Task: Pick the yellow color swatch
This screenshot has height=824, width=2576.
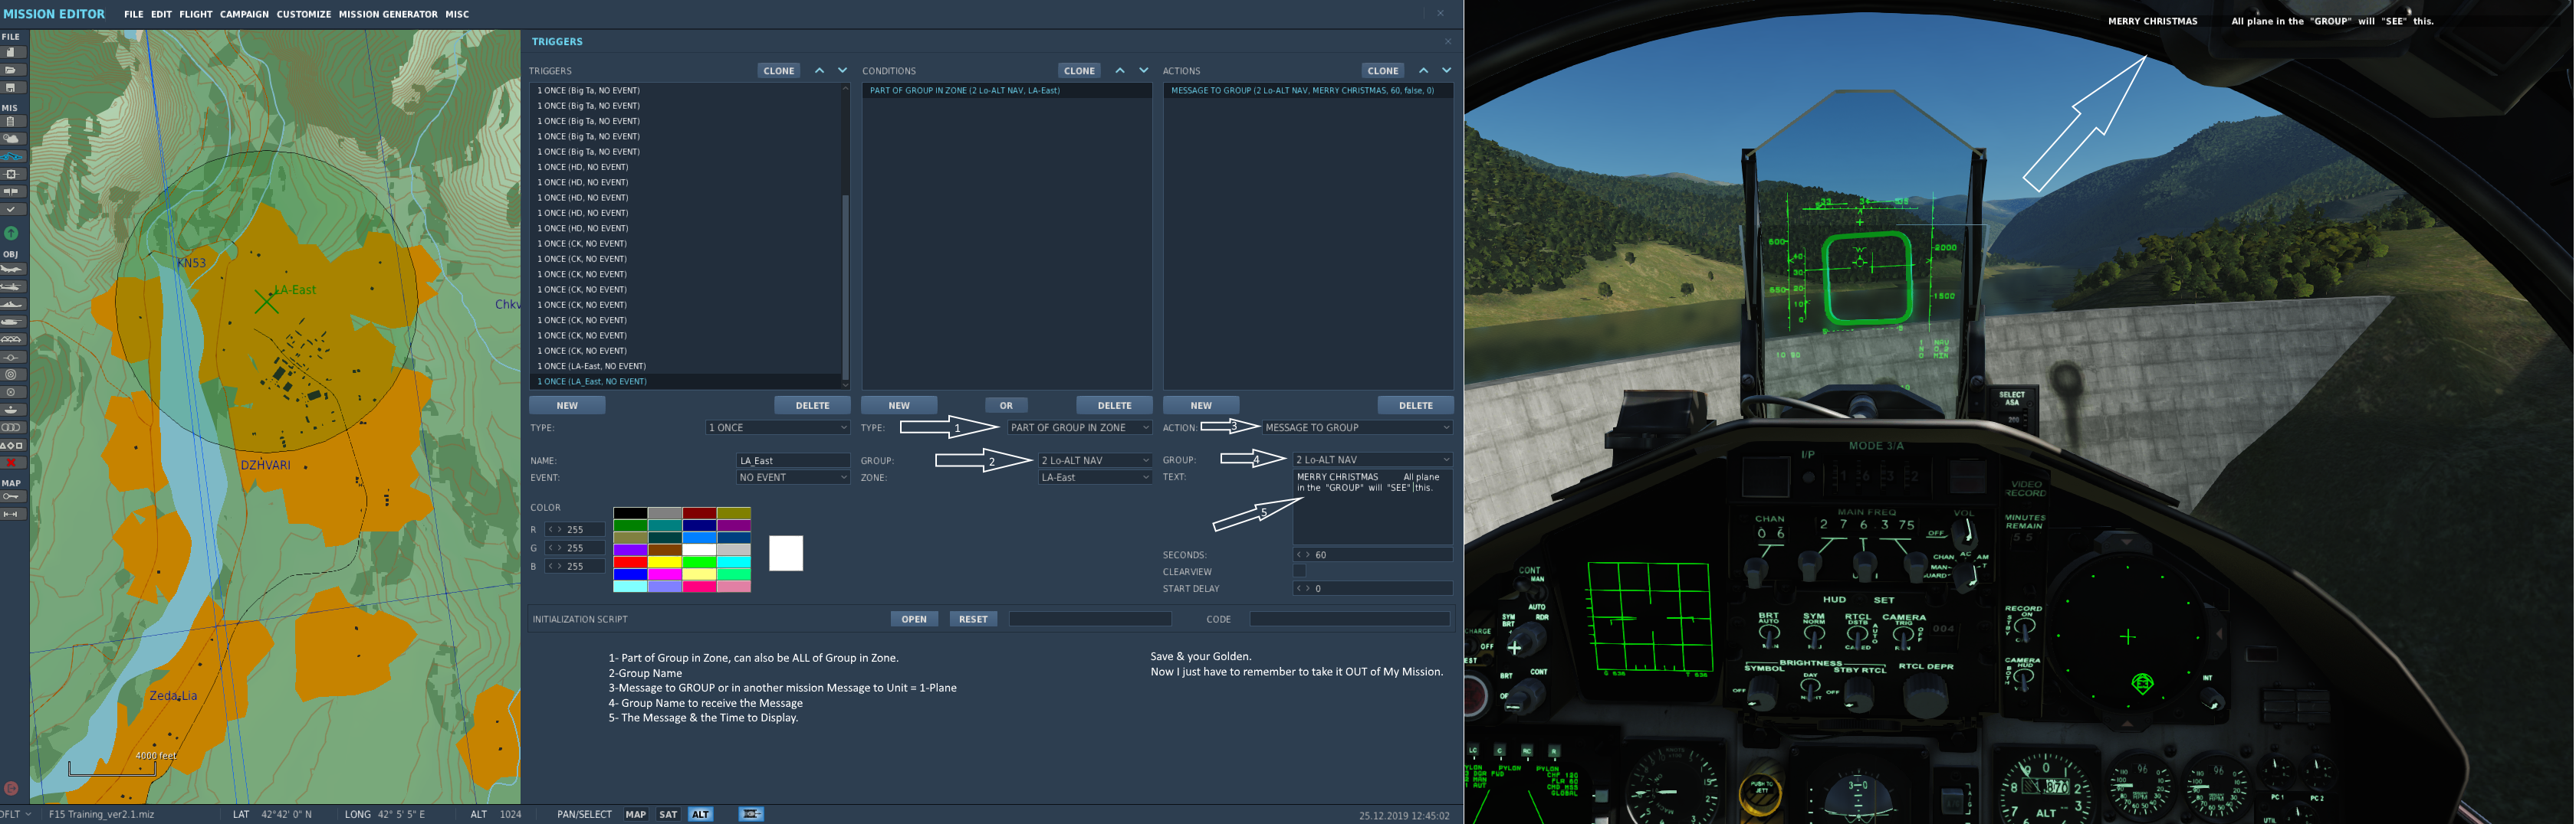Action: [x=664, y=562]
